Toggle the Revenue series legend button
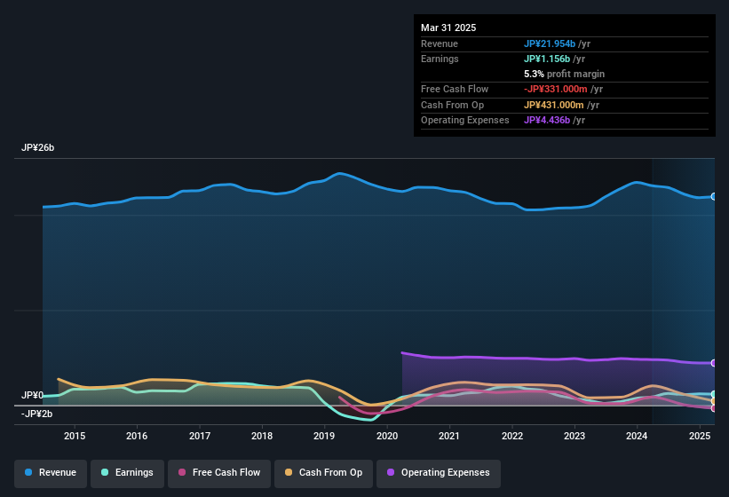Image resolution: width=729 pixels, height=497 pixels. click(51, 473)
